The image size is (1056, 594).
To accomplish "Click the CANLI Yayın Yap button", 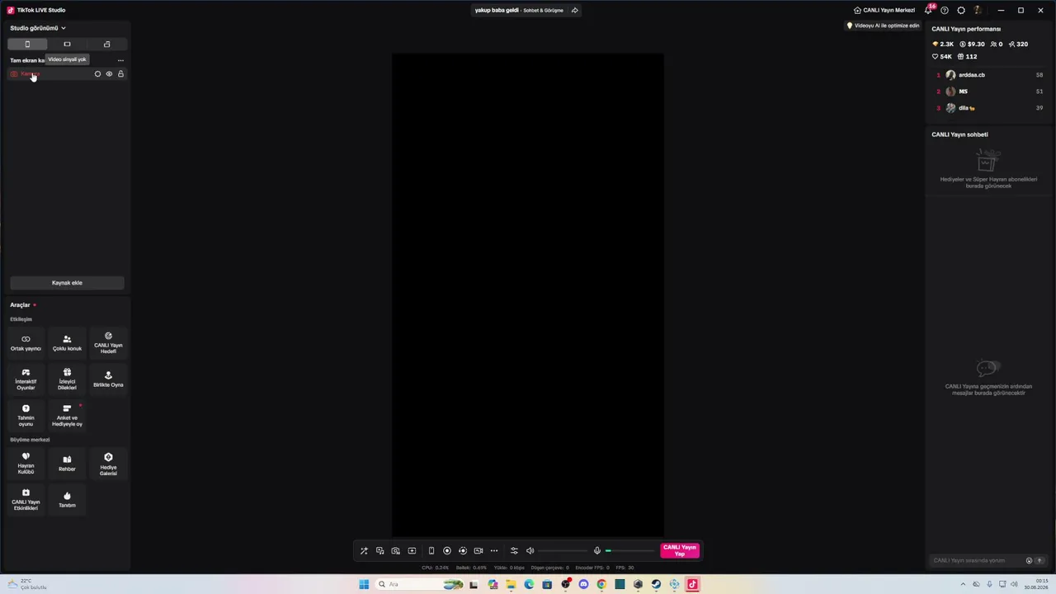I will coord(680,551).
